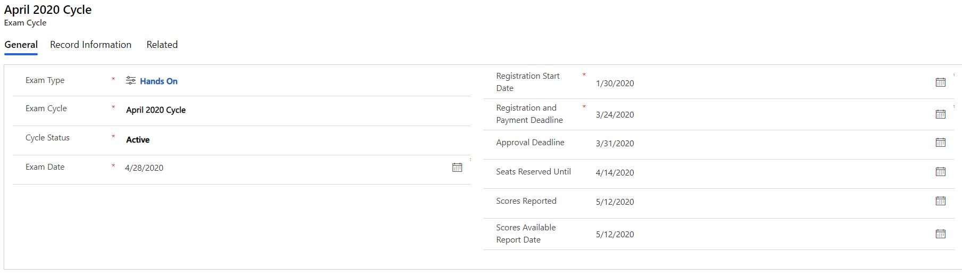Viewport: 962px width, 275px height.
Task: Open the Hands On exam type link
Action: pos(159,81)
